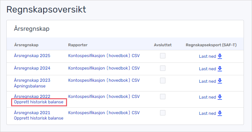Click download arrow icon for 2023 SAF-T
The image size is (252, 132).
tap(220, 81)
